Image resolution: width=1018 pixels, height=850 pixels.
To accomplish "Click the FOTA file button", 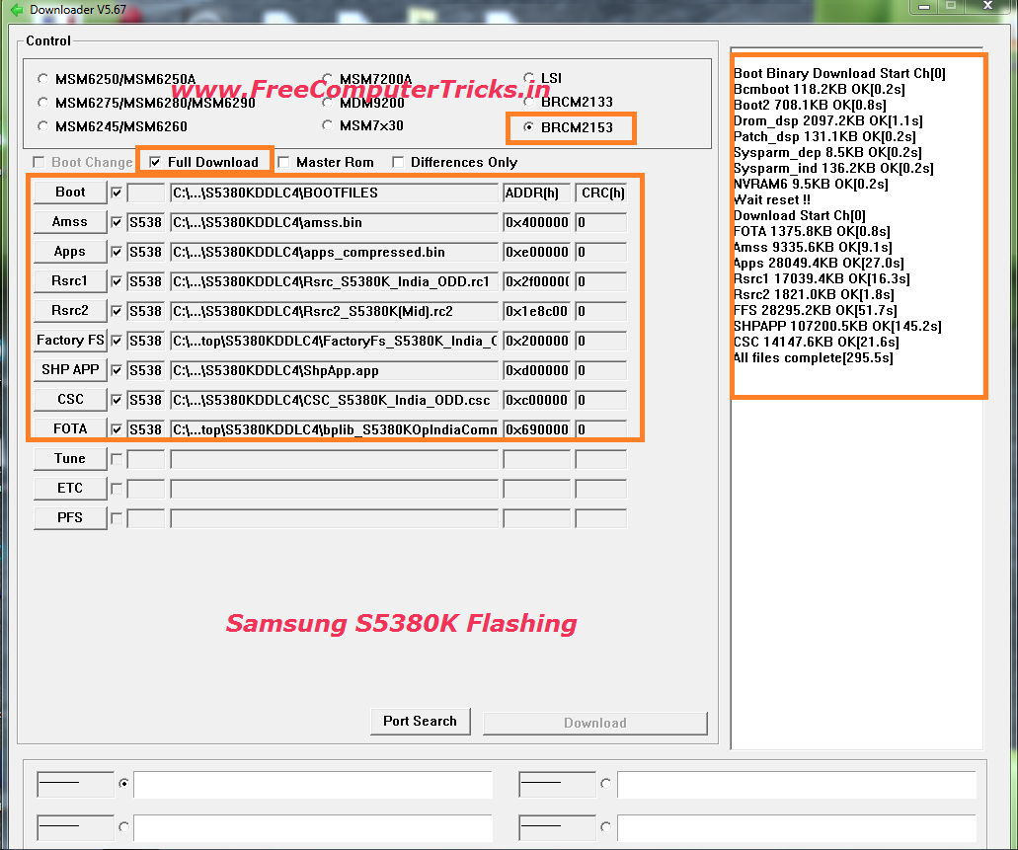I will 70,428.
